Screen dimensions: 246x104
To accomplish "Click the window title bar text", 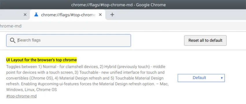I will coord(118,5).
